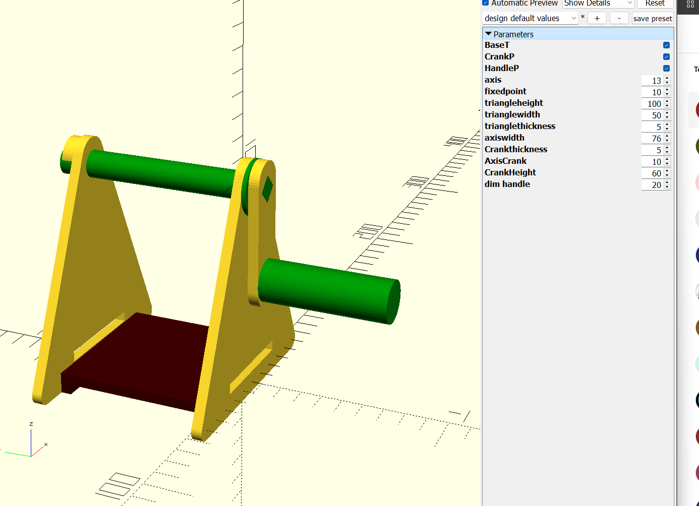Decrease the dim handle value with down arrow
Image resolution: width=699 pixels, height=506 pixels.
667,187
